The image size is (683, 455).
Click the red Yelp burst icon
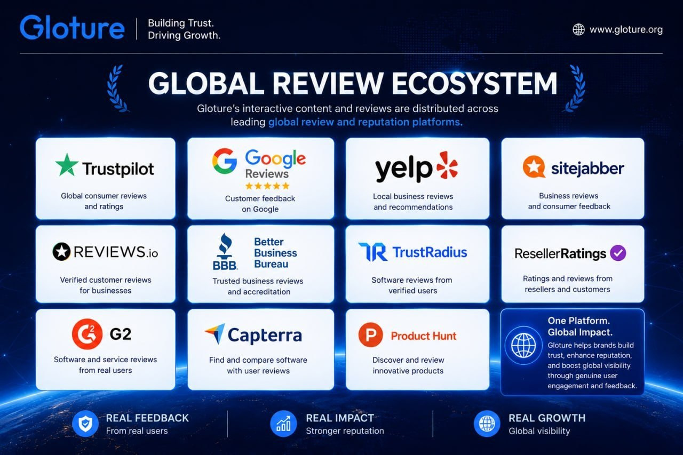(447, 165)
